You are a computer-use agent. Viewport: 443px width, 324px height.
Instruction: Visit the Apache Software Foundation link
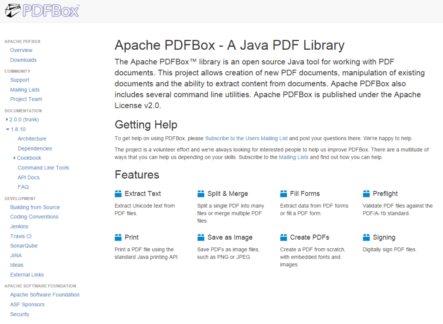click(45, 295)
